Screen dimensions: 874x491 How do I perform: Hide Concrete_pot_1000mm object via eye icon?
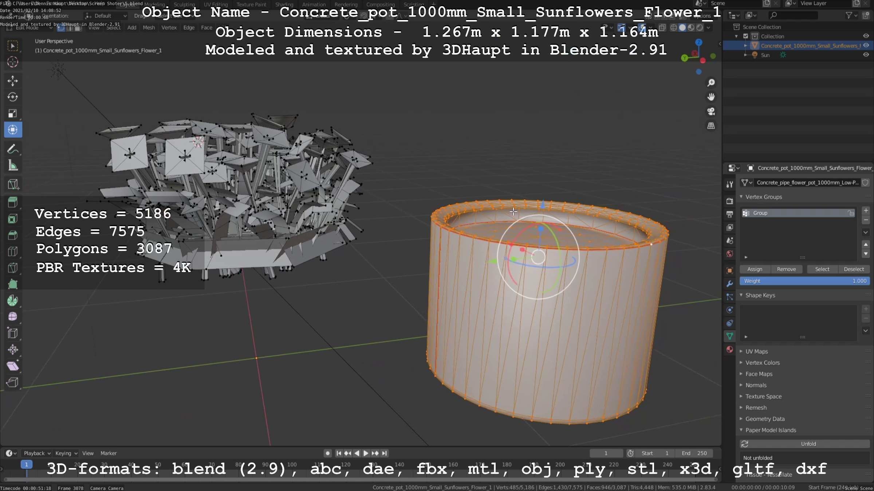click(866, 45)
